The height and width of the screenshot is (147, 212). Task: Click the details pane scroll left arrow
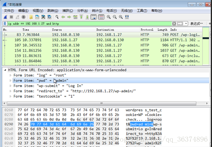tap(4, 103)
